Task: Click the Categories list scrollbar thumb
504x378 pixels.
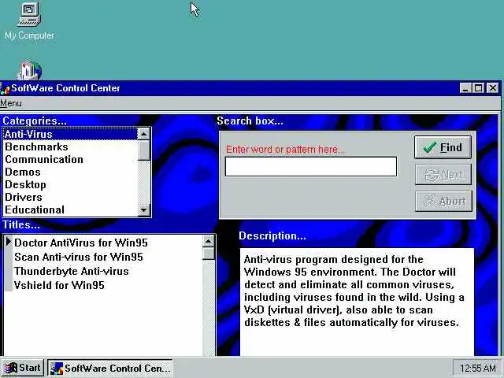Action: click(x=143, y=150)
